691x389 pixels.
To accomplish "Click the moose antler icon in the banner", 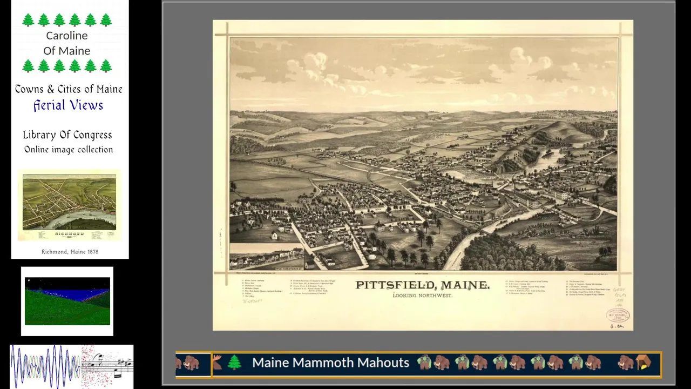I will [x=217, y=361].
